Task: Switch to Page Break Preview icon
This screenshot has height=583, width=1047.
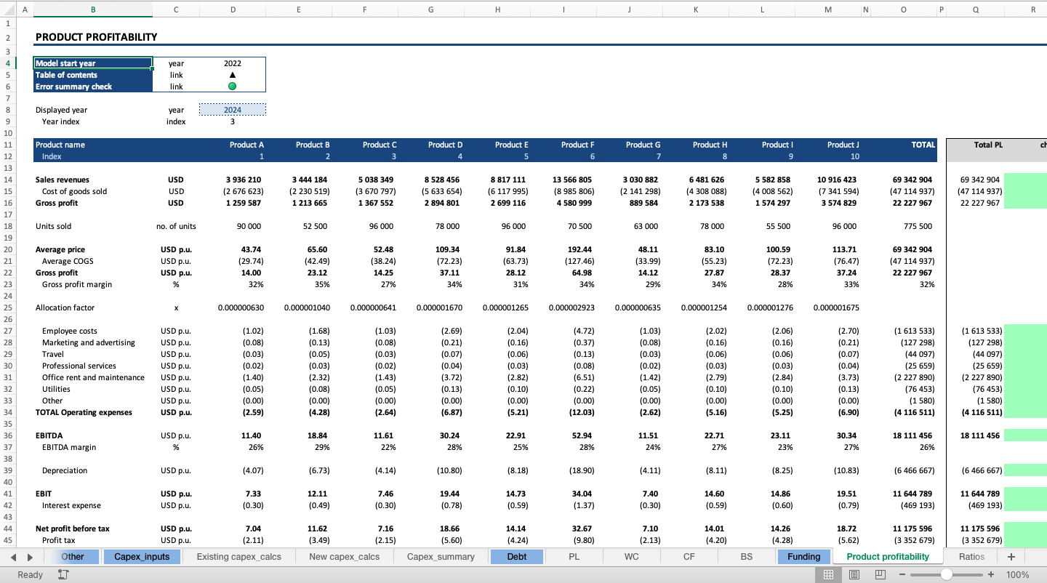Action: 880,574
